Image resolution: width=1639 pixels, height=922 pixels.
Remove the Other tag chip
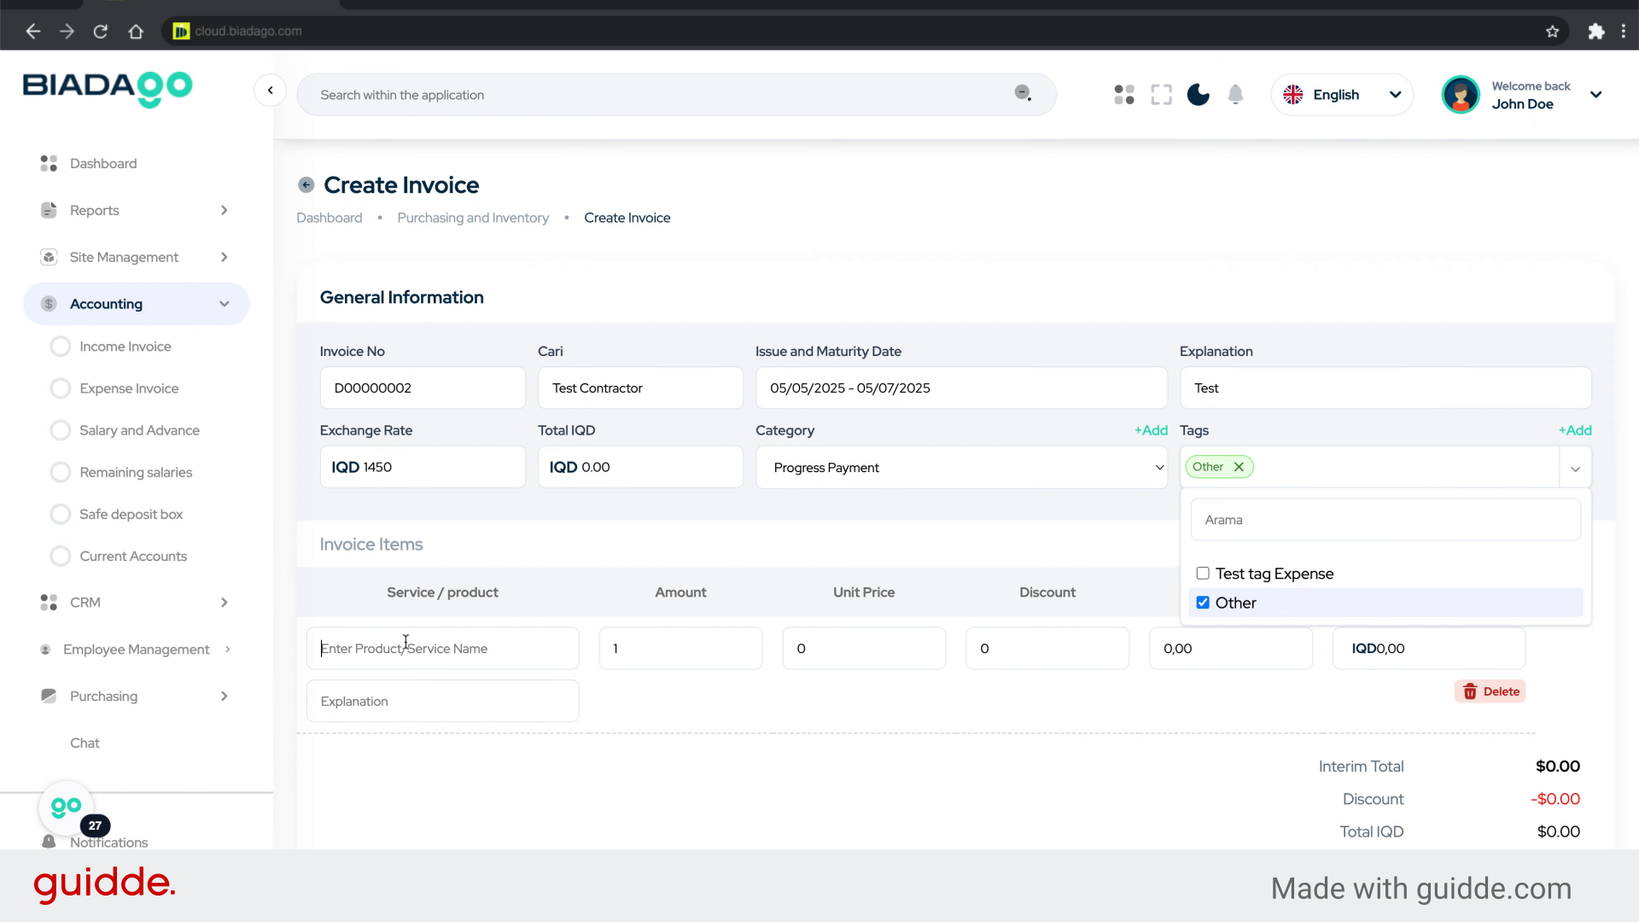click(1239, 467)
